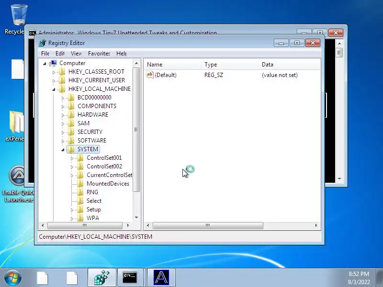Open the Favorites menu

[99, 53]
